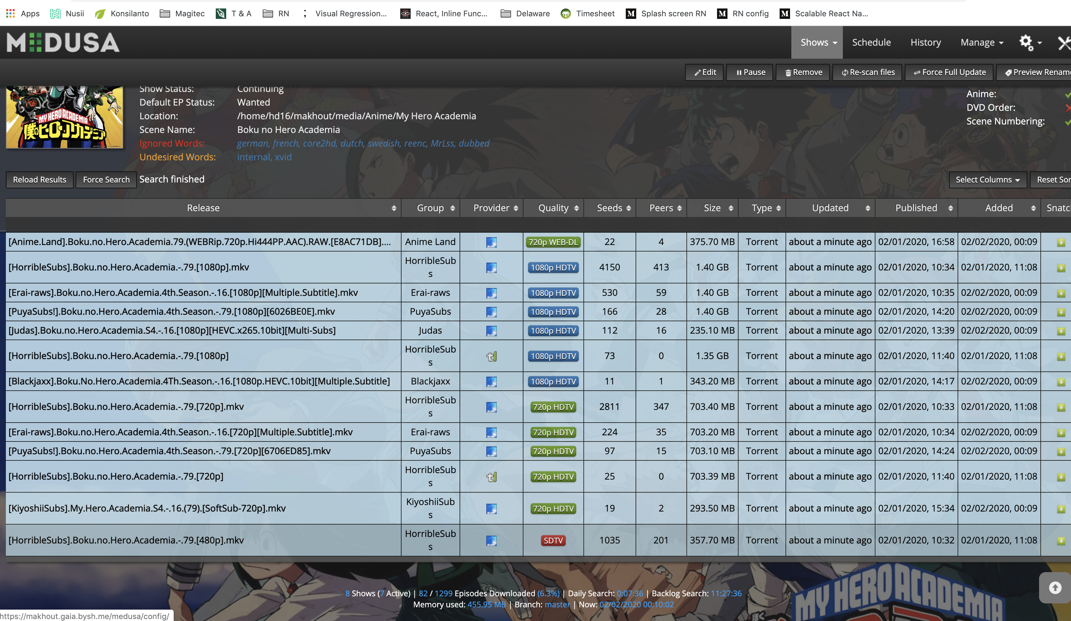Click the Reset Sort button
This screenshot has height=621, width=1071.
coord(1051,180)
